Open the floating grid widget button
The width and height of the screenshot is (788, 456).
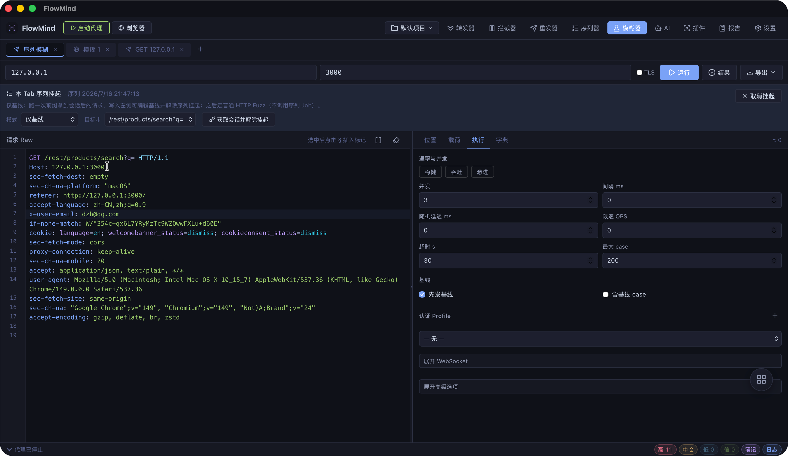click(x=761, y=380)
